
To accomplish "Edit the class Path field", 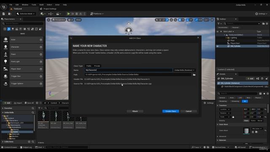I will coord(138,75).
